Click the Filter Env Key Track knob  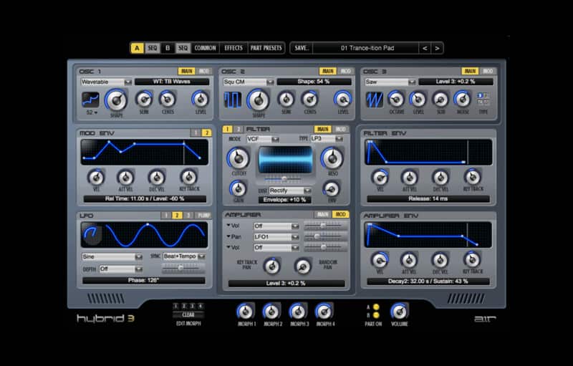[x=473, y=177]
